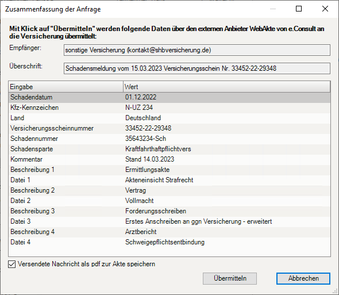Select the Schadendatum row
The image size is (339, 295).
(169, 97)
